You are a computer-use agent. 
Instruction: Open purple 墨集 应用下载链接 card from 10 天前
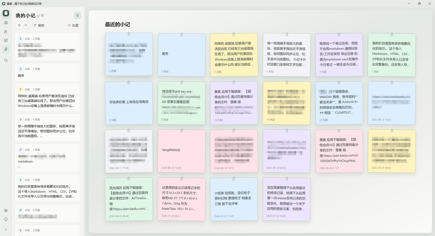[234, 103]
